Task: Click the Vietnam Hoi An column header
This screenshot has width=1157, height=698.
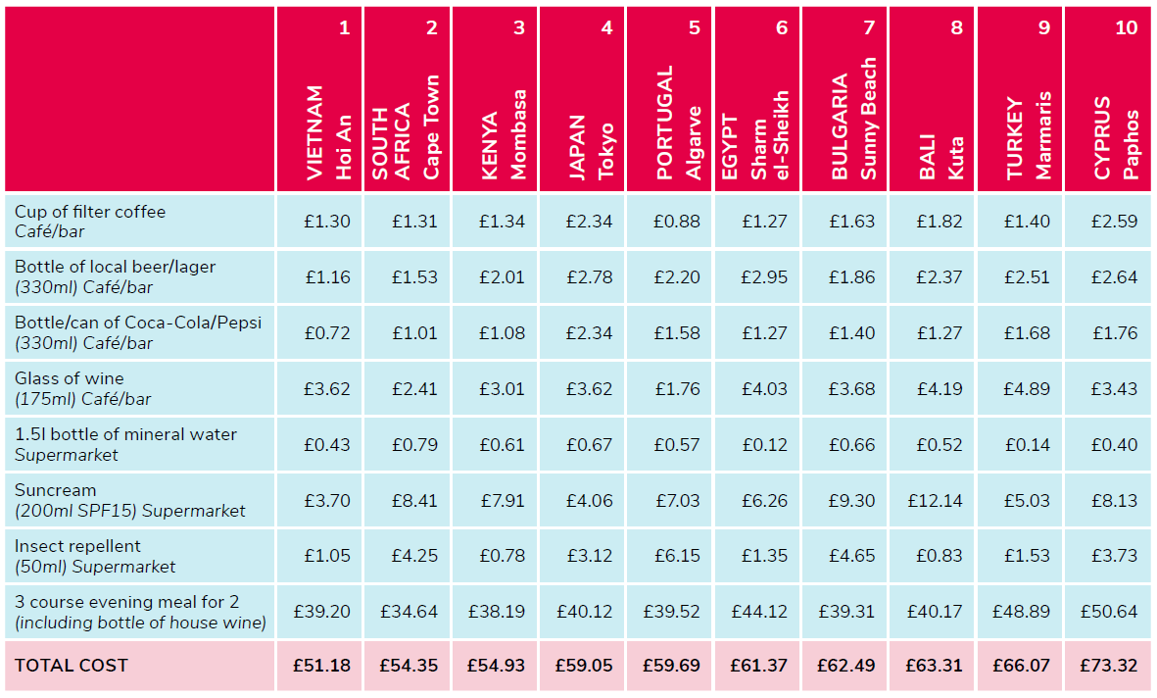Action: pyautogui.click(x=328, y=132)
